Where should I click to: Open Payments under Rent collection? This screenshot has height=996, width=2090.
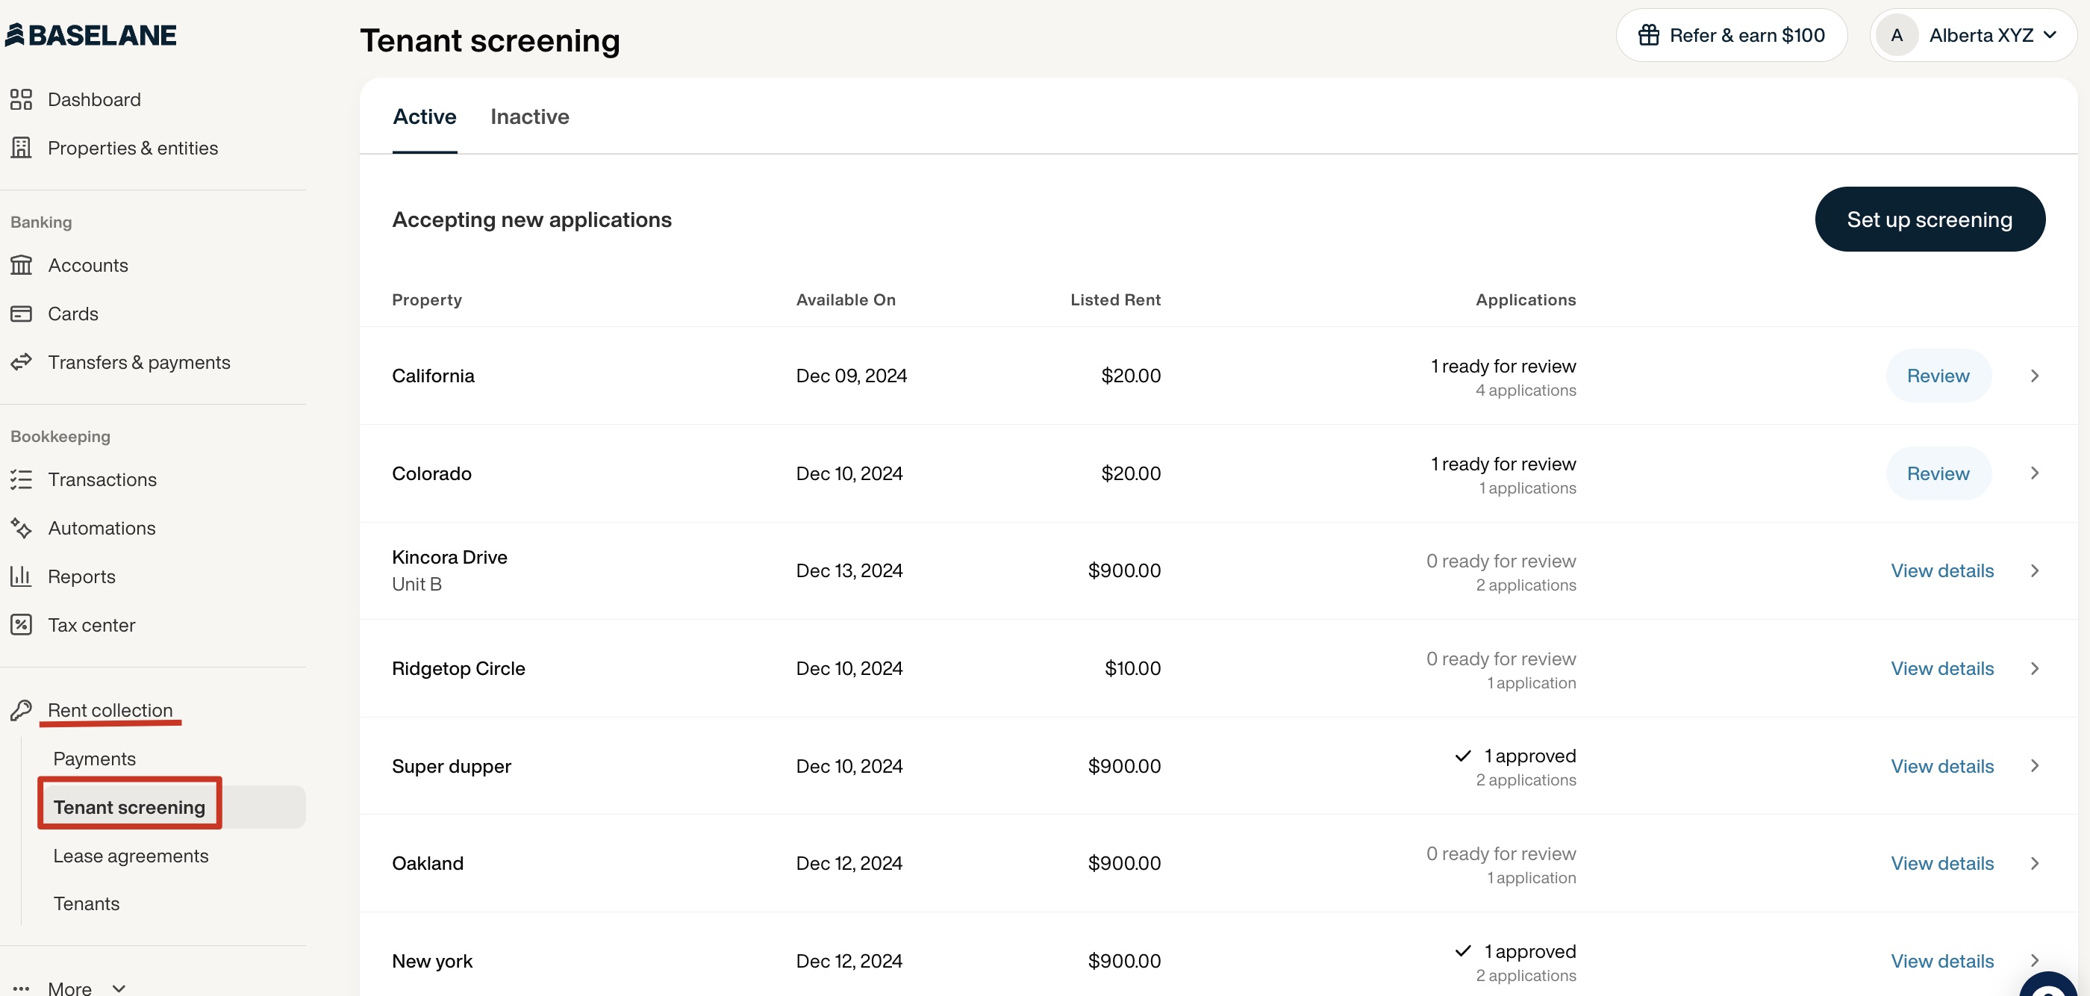click(x=94, y=758)
